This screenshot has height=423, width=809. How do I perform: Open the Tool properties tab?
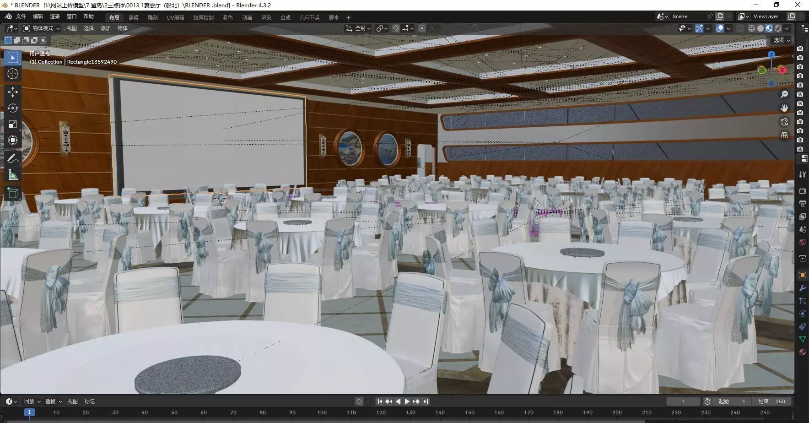pos(802,174)
